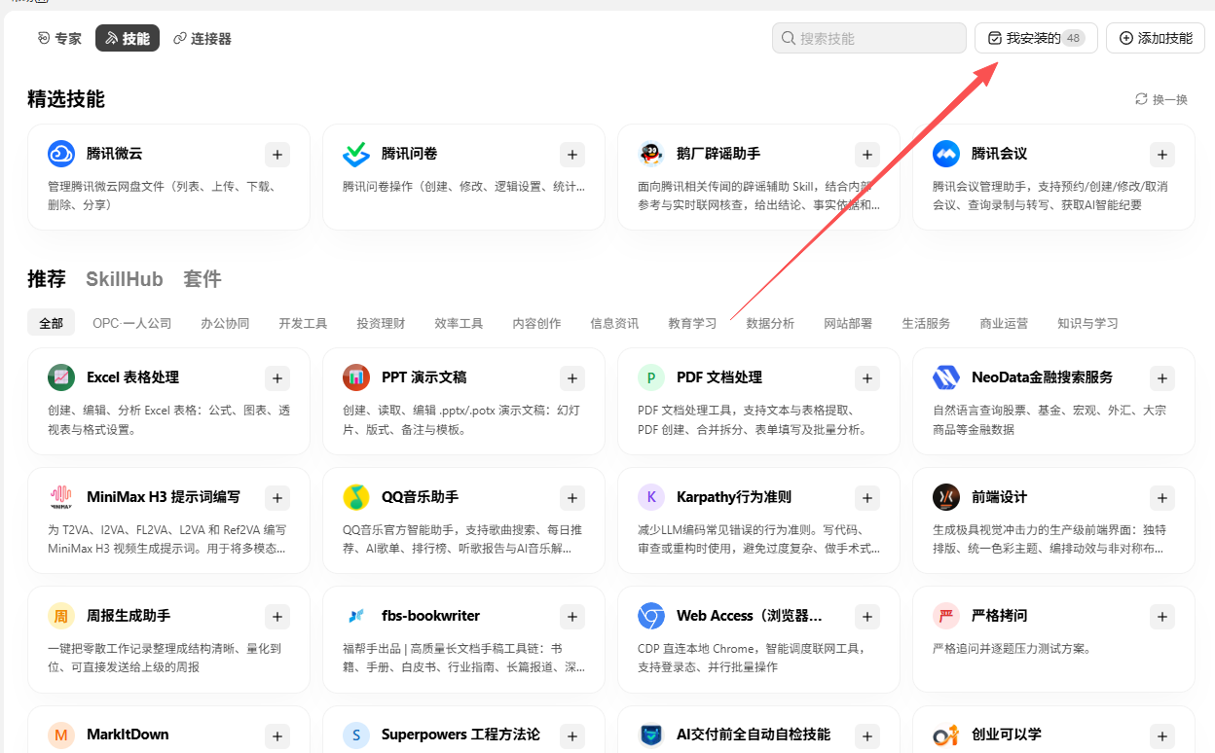Image resolution: width=1215 pixels, height=753 pixels.
Task: Click the PPT 演示文稿 logo icon
Action: (x=356, y=377)
